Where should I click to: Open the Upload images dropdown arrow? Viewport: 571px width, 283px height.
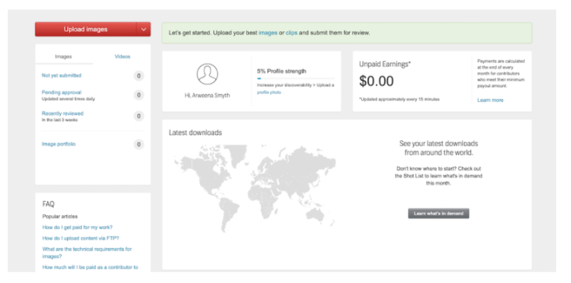point(143,29)
